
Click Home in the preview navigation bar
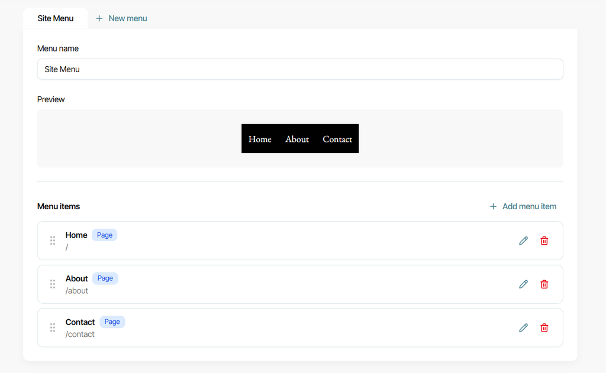pyautogui.click(x=260, y=139)
